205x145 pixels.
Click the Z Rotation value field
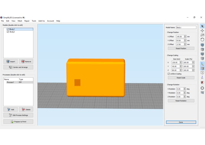(x=180, y=97)
